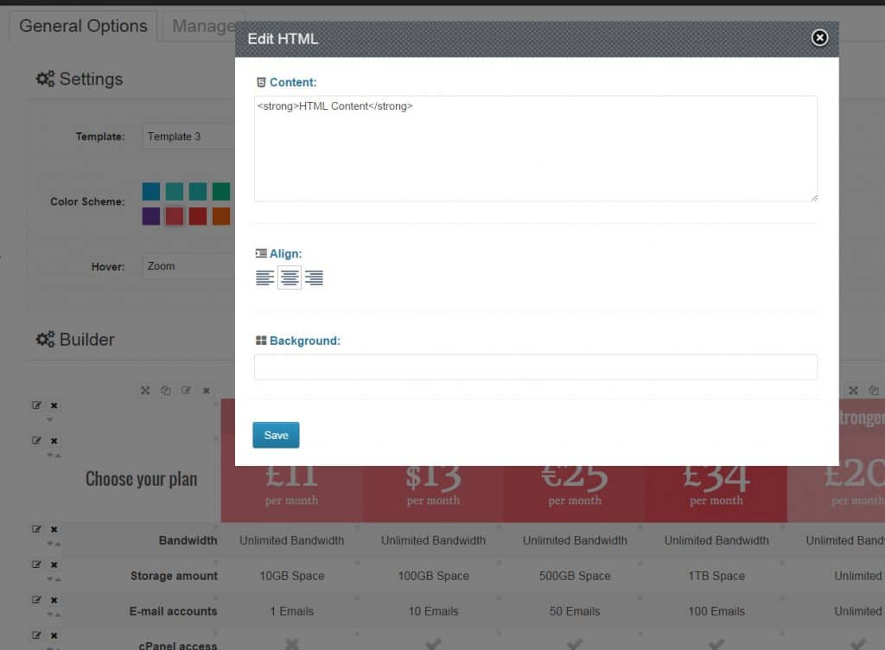Edit the E-mail accounts row with the pencil icon
885x650 pixels.
point(38,600)
